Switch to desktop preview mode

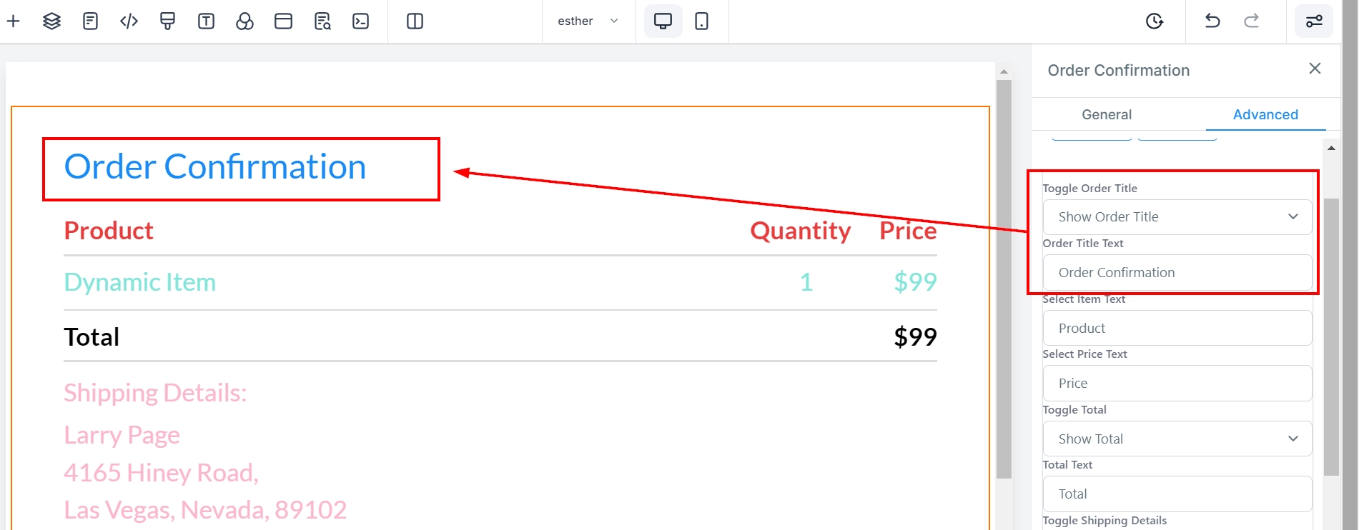[x=663, y=21]
